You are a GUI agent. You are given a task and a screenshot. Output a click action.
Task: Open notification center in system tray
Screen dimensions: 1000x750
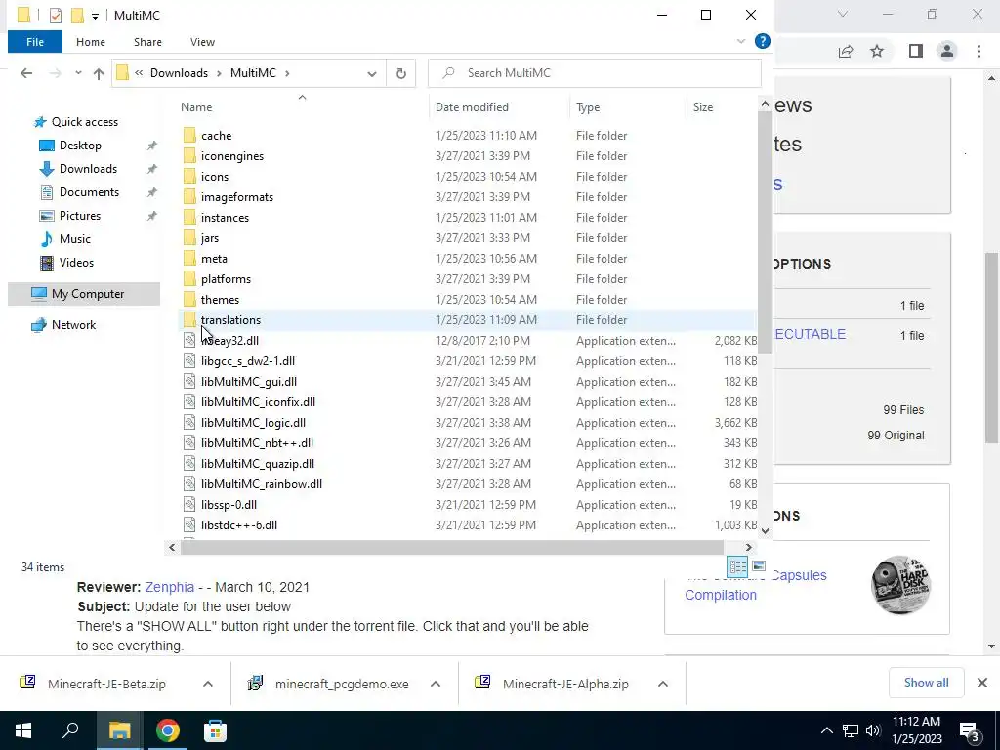[970, 730]
